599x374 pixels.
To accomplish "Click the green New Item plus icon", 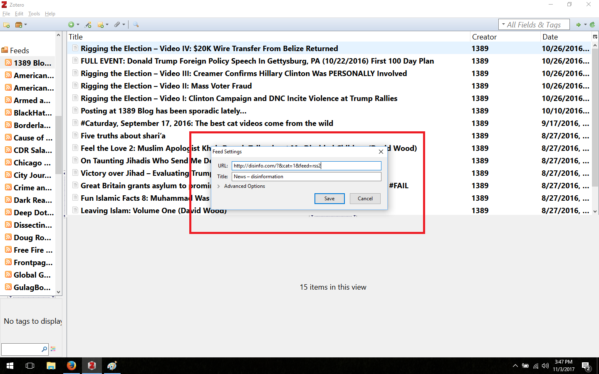I will (71, 25).
